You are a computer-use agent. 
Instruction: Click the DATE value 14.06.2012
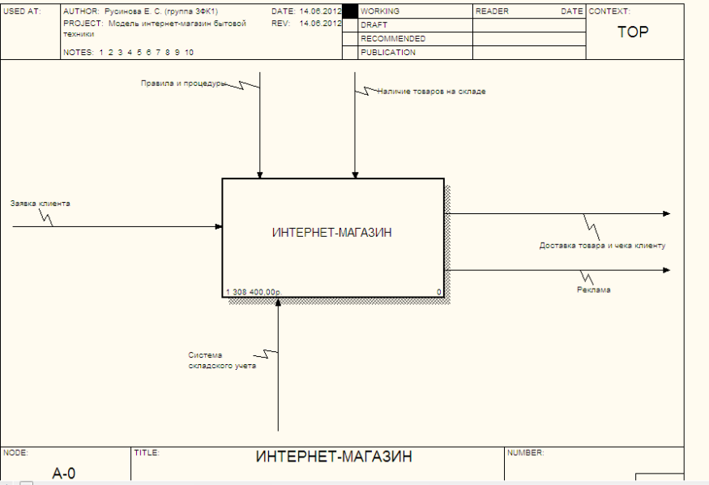point(321,11)
